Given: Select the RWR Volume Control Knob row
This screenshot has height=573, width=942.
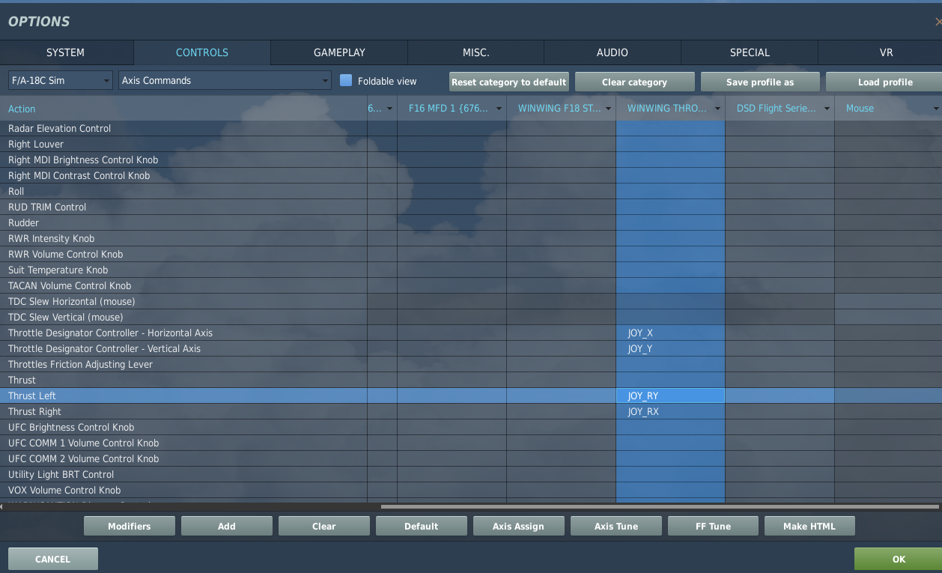Looking at the screenshot, I should click(471, 254).
